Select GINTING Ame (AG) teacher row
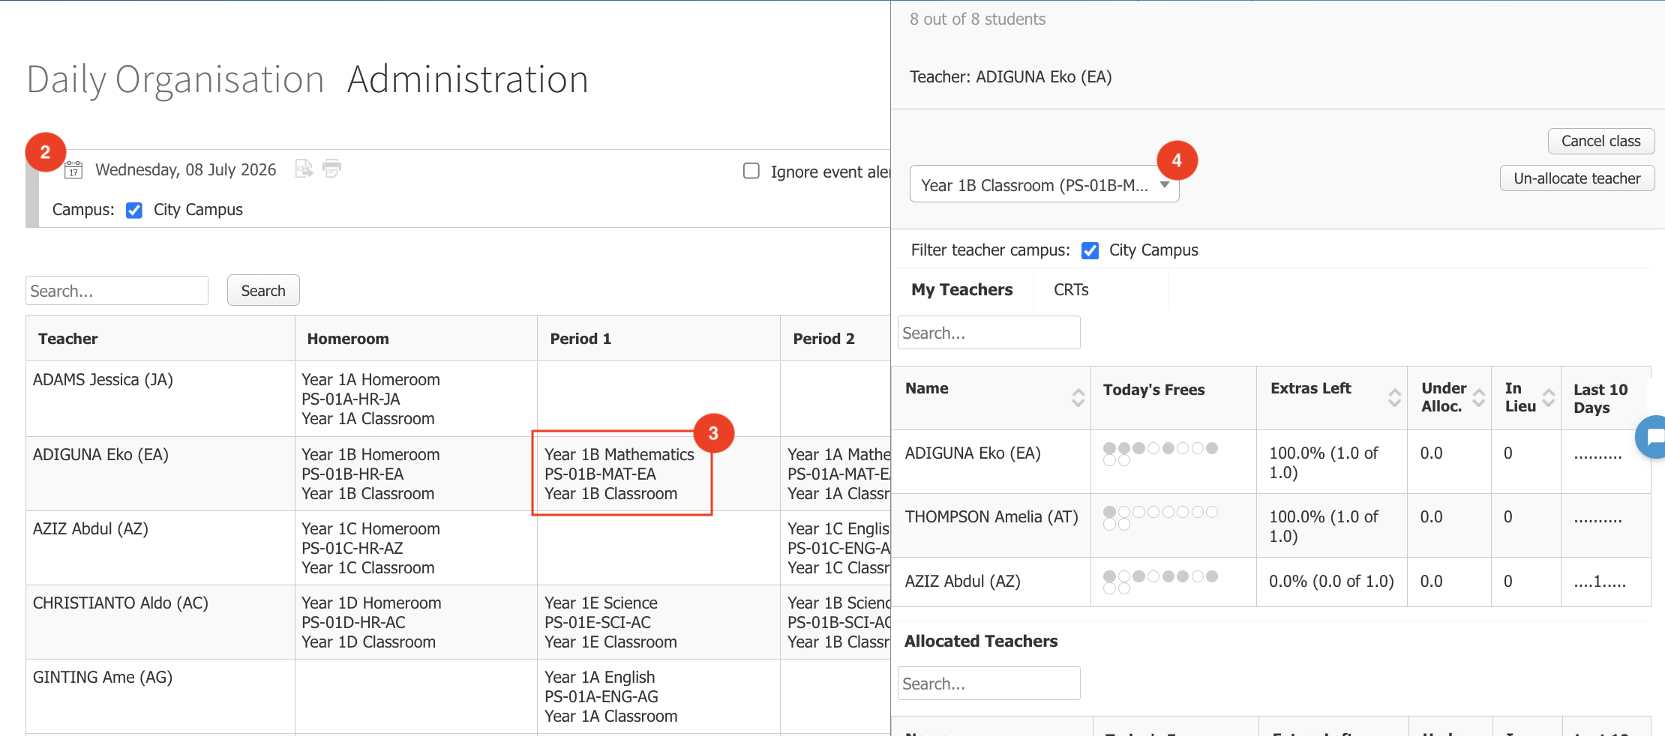Image resolution: width=1665 pixels, height=736 pixels. click(103, 678)
